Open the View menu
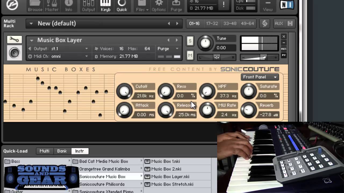This screenshot has height=193, width=344. coord(268,6)
